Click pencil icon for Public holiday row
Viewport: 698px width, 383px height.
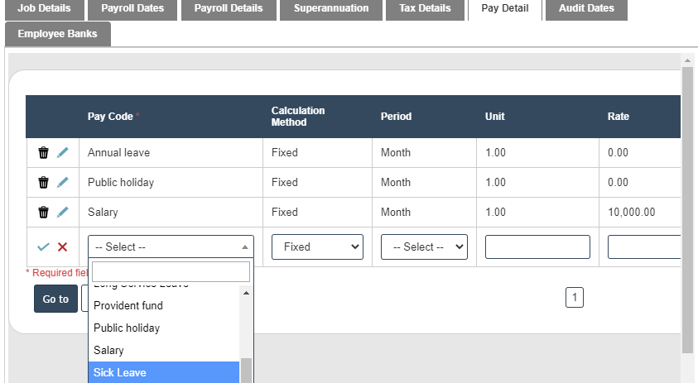(63, 183)
